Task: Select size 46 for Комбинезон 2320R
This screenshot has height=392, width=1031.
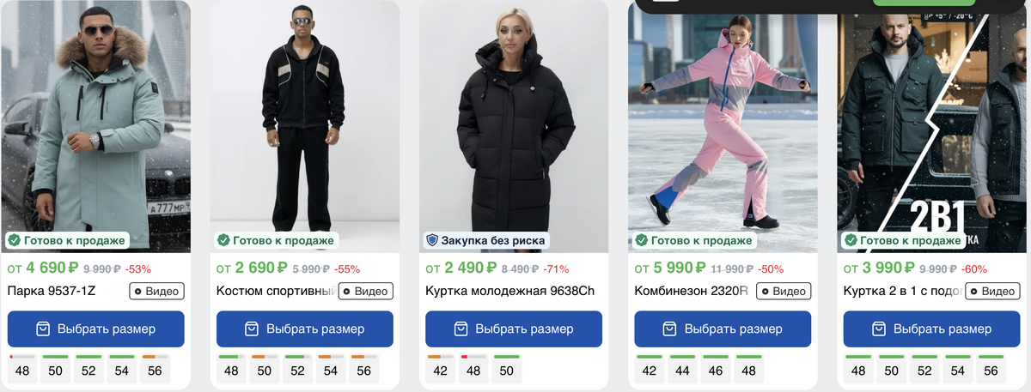Action: tap(716, 370)
